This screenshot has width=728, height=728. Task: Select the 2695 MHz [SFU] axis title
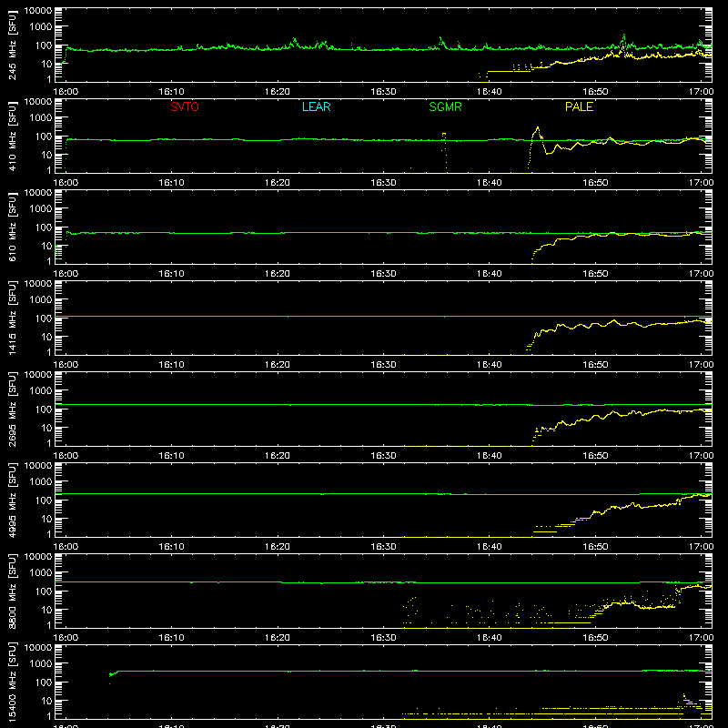[x=13, y=409]
